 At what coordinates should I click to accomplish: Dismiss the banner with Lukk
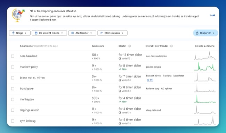coord(212,15)
